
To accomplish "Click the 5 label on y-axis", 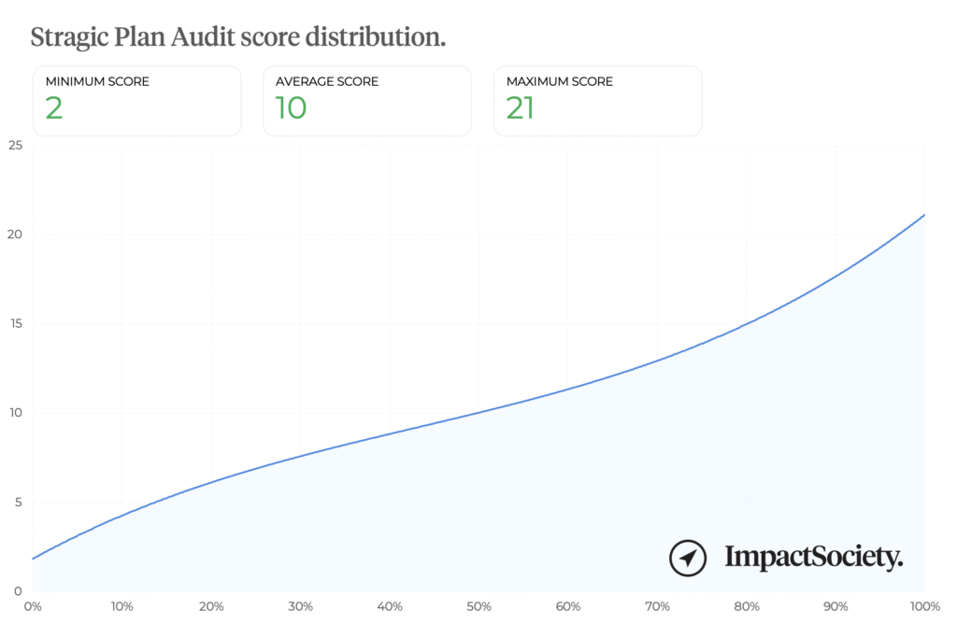I will (x=17, y=503).
